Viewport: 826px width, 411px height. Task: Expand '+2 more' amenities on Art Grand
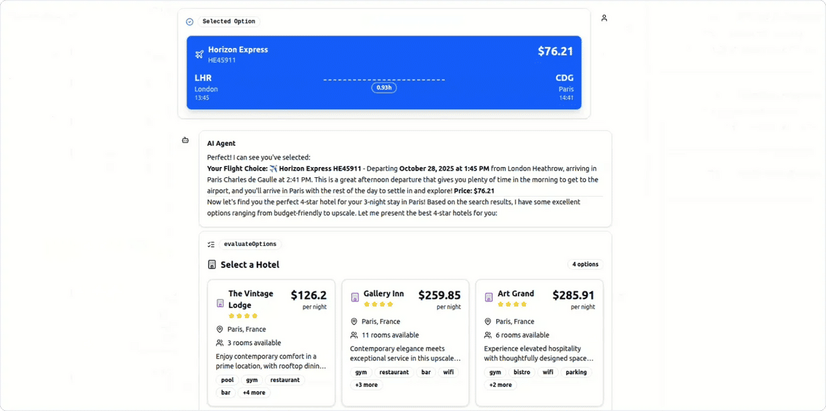(500, 385)
